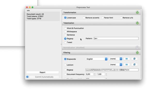Click the Report button
The image size is (165, 93).
(x=43, y=72)
